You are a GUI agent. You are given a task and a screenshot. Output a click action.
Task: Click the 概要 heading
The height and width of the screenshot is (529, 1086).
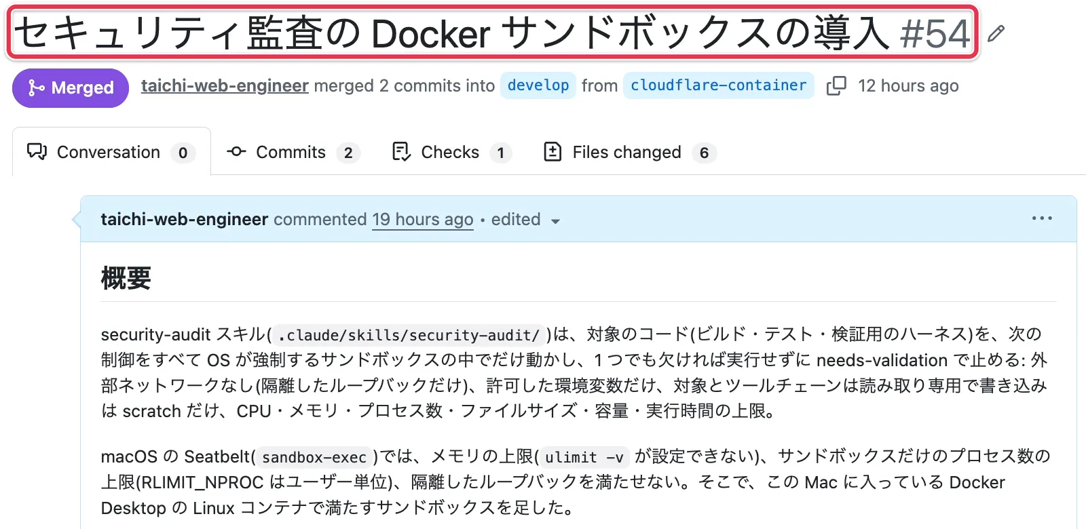pyautogui.click(x=126, y=278)
